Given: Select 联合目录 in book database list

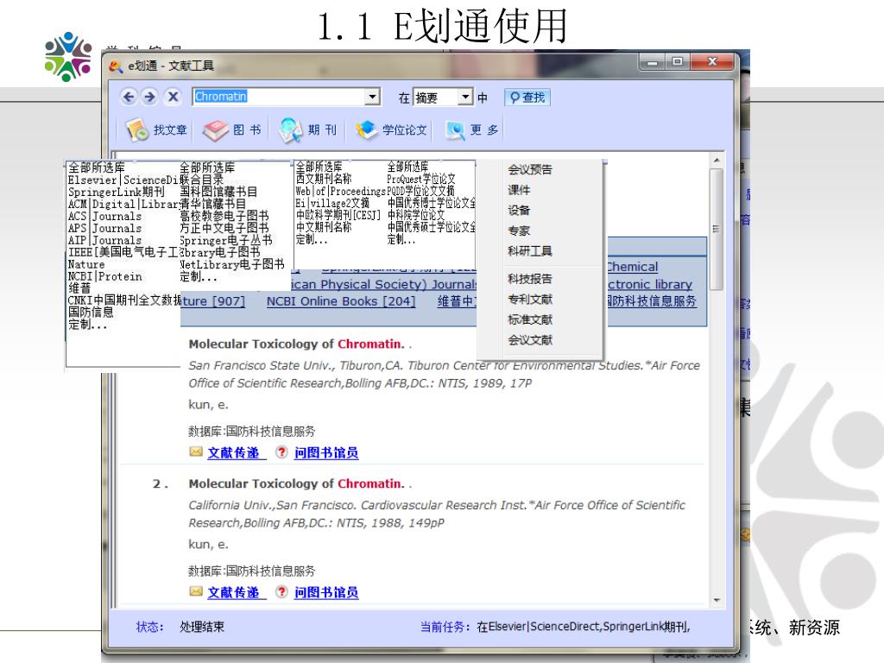Looking at the screenshot, I should 201,180.
